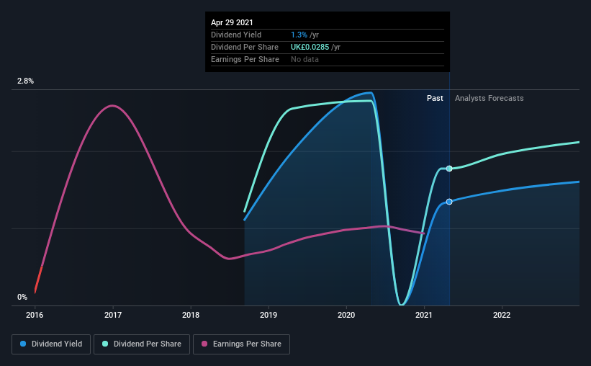Click the 'Analysts Forecasts' label
The width and height of the screenshot is (591, 366).
tap(490, 98)
